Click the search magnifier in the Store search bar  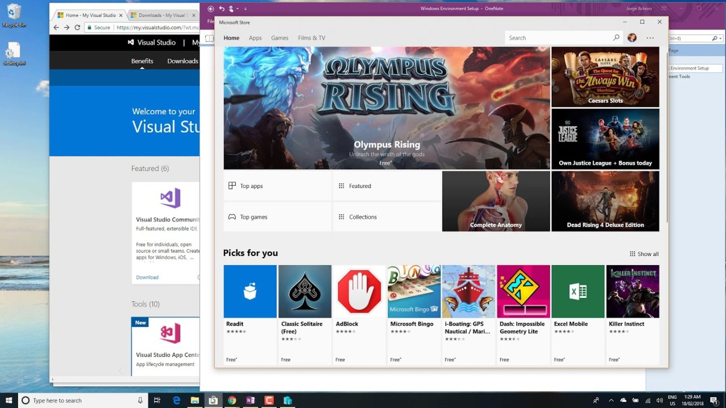pyautogui.click(x=616, y=38)
